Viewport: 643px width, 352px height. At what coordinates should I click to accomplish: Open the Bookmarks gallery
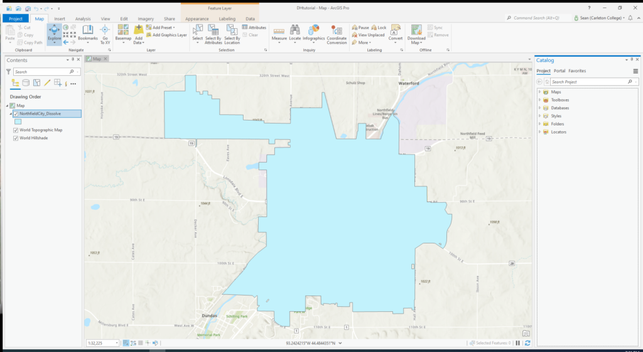click(88, 35)
